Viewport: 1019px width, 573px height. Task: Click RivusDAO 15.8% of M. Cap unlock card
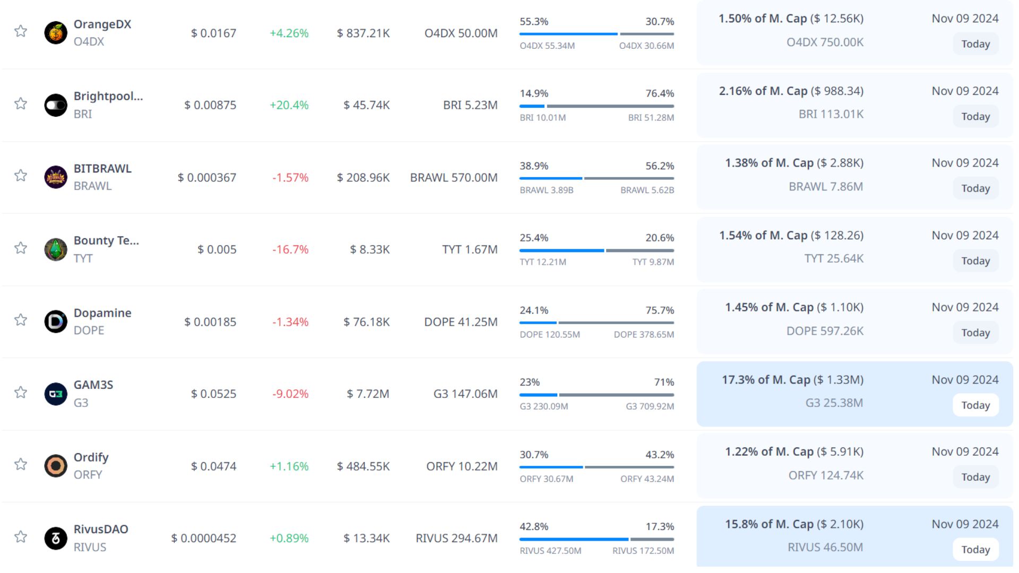tap(794, 536)
